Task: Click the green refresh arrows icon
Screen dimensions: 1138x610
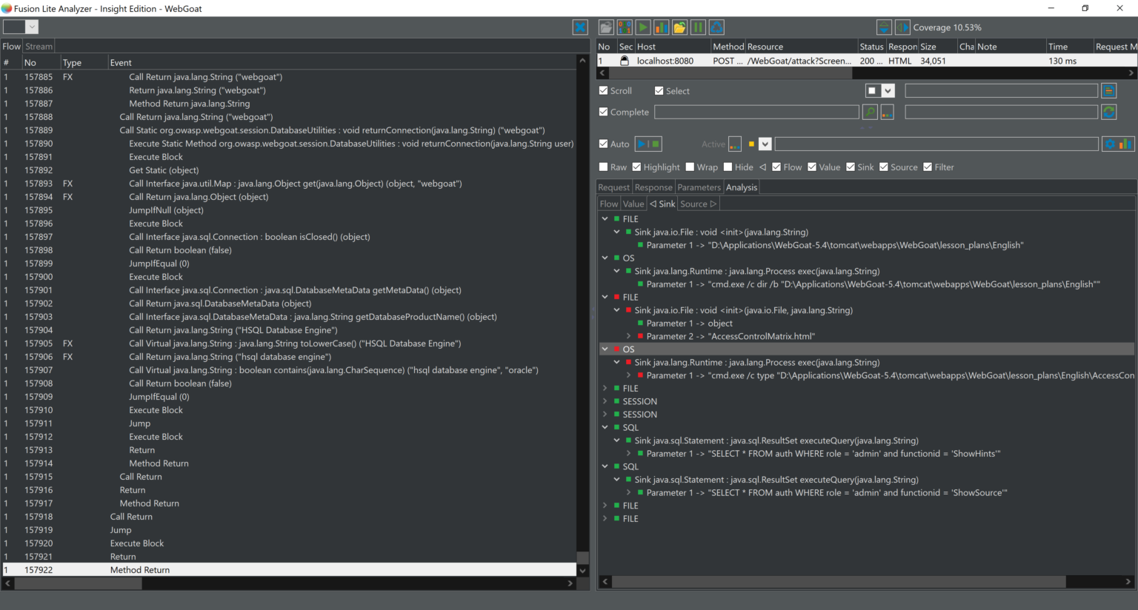Action: pyautogui.click(x=1108, y=113)
